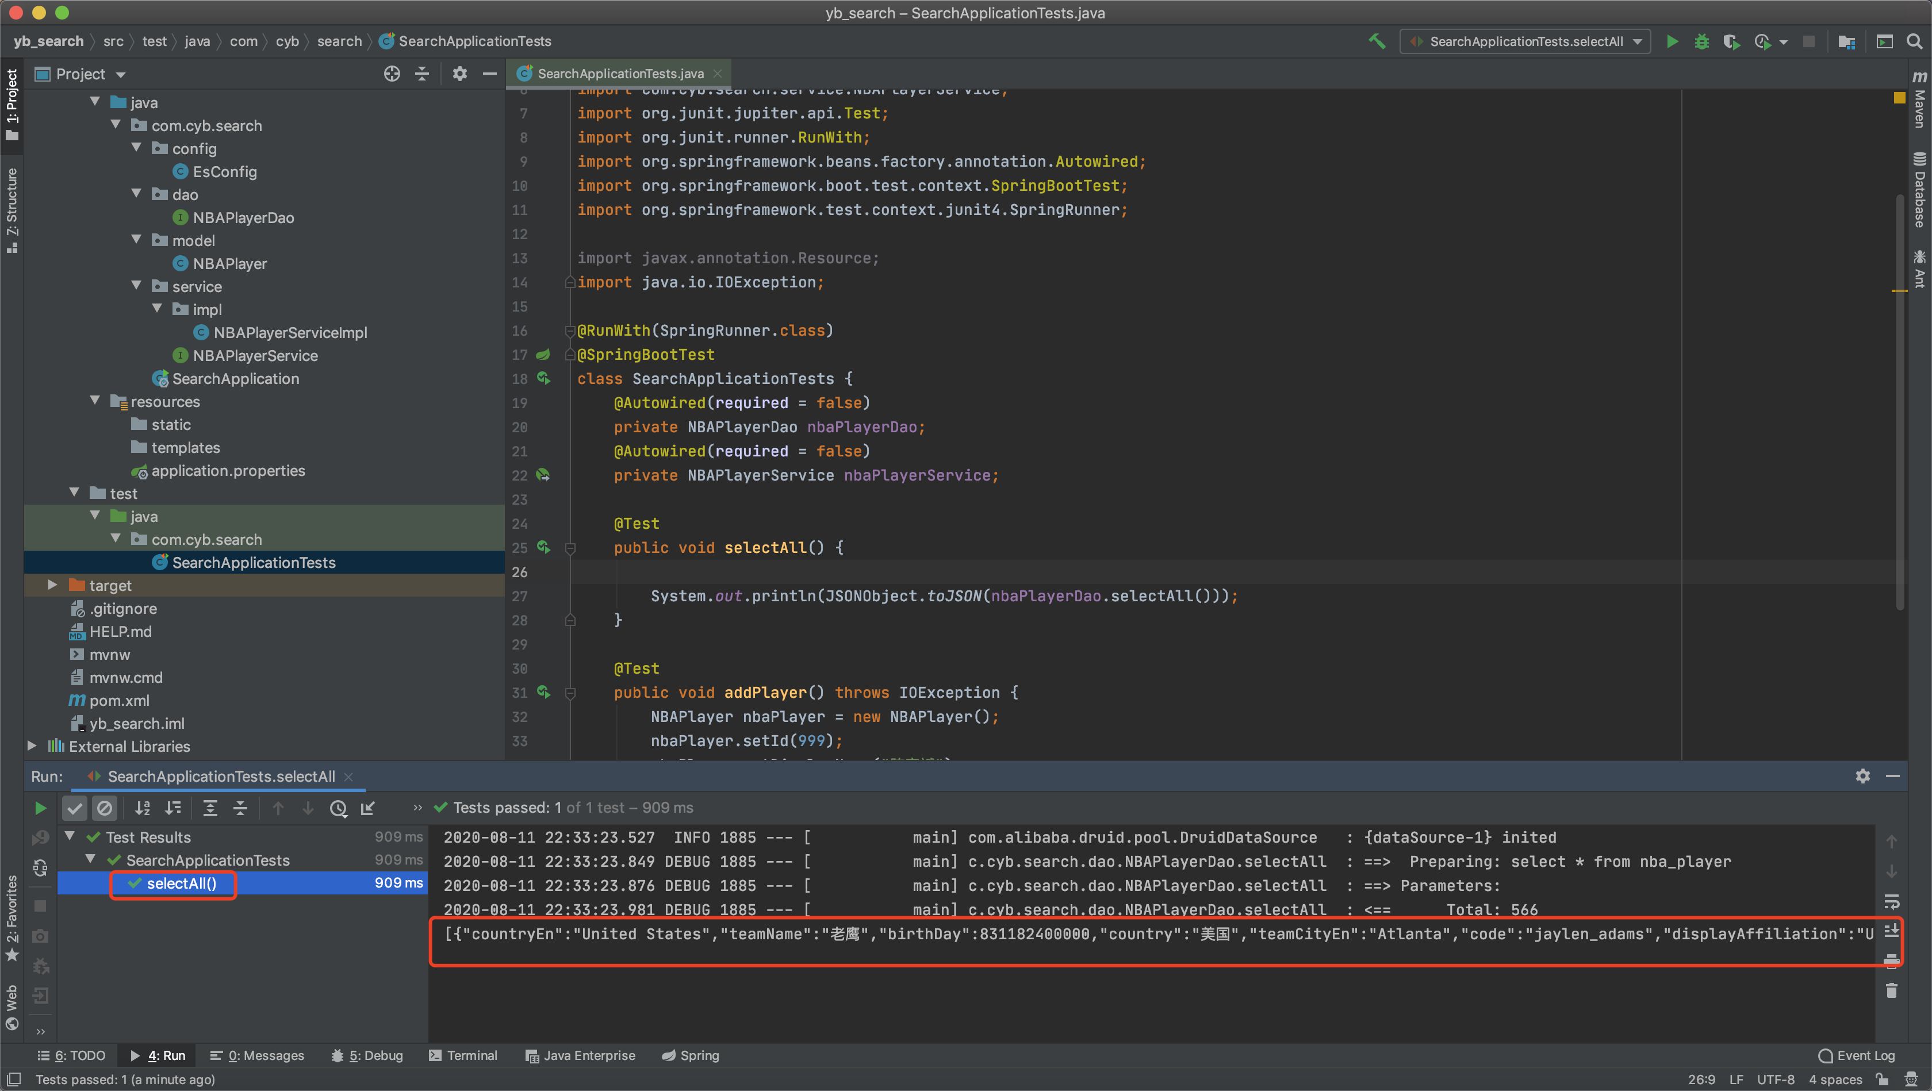Open test history clock icon

click(x=338, y=808)
